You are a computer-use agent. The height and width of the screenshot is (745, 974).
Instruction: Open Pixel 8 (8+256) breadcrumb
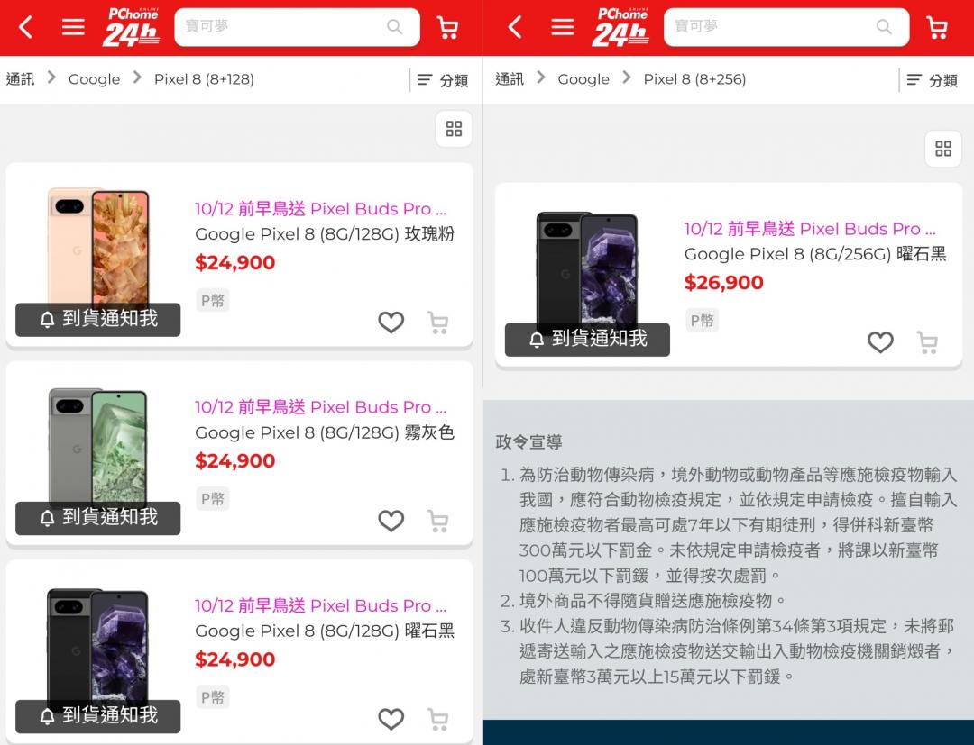pos(694,79)
